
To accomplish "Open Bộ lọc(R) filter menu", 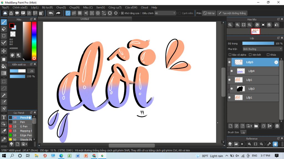I will (x=47, y=7).
